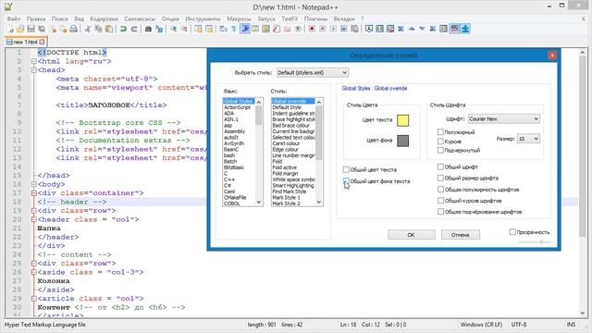Click the Zoom Out toolbar icon

click(x=184, y=29)
